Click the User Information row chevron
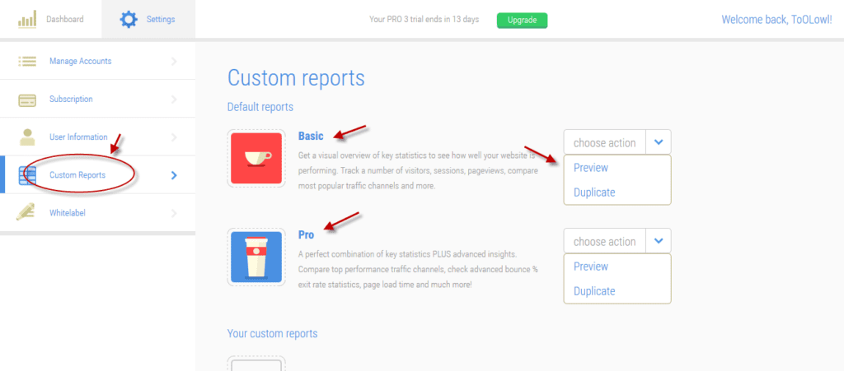 click(173, 137)
